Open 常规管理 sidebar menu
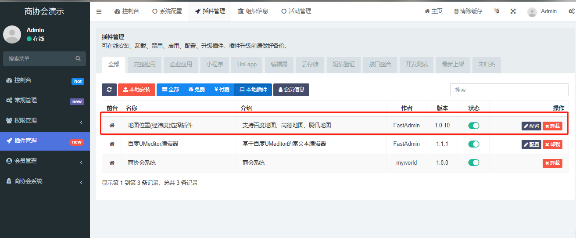Image resolution: width=576 pixels, height=238 pixels. click(45, 101)
